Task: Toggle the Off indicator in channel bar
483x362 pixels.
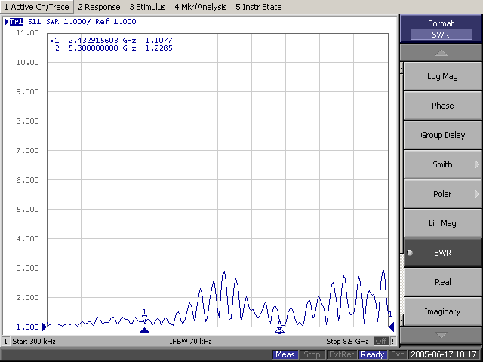Action: click(x=382, y=342)
